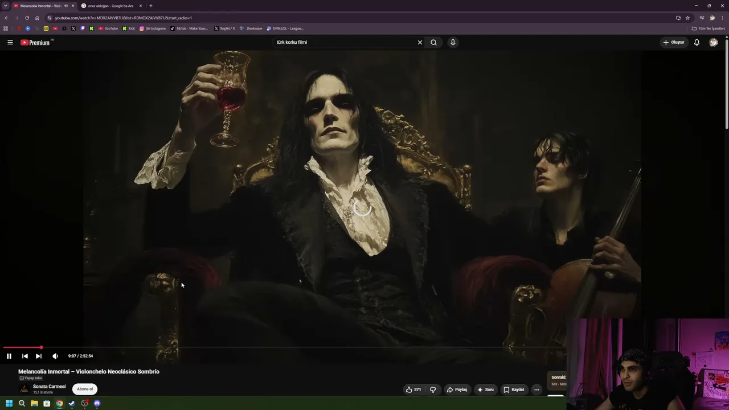729x410 pixels.
Task: Subscribe with the Abone ol button
Action: tap(85, 389)
